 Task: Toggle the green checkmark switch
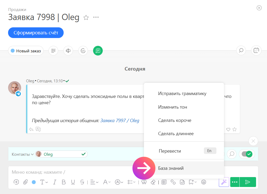(247, 154)
